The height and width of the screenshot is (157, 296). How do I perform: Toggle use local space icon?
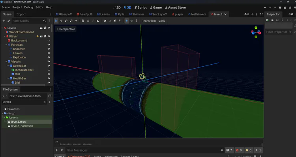105,21
